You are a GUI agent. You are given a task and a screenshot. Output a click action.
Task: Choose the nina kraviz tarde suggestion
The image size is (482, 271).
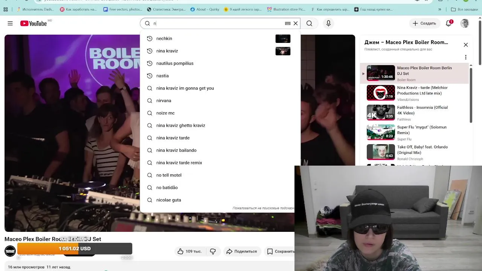(220, 138)
